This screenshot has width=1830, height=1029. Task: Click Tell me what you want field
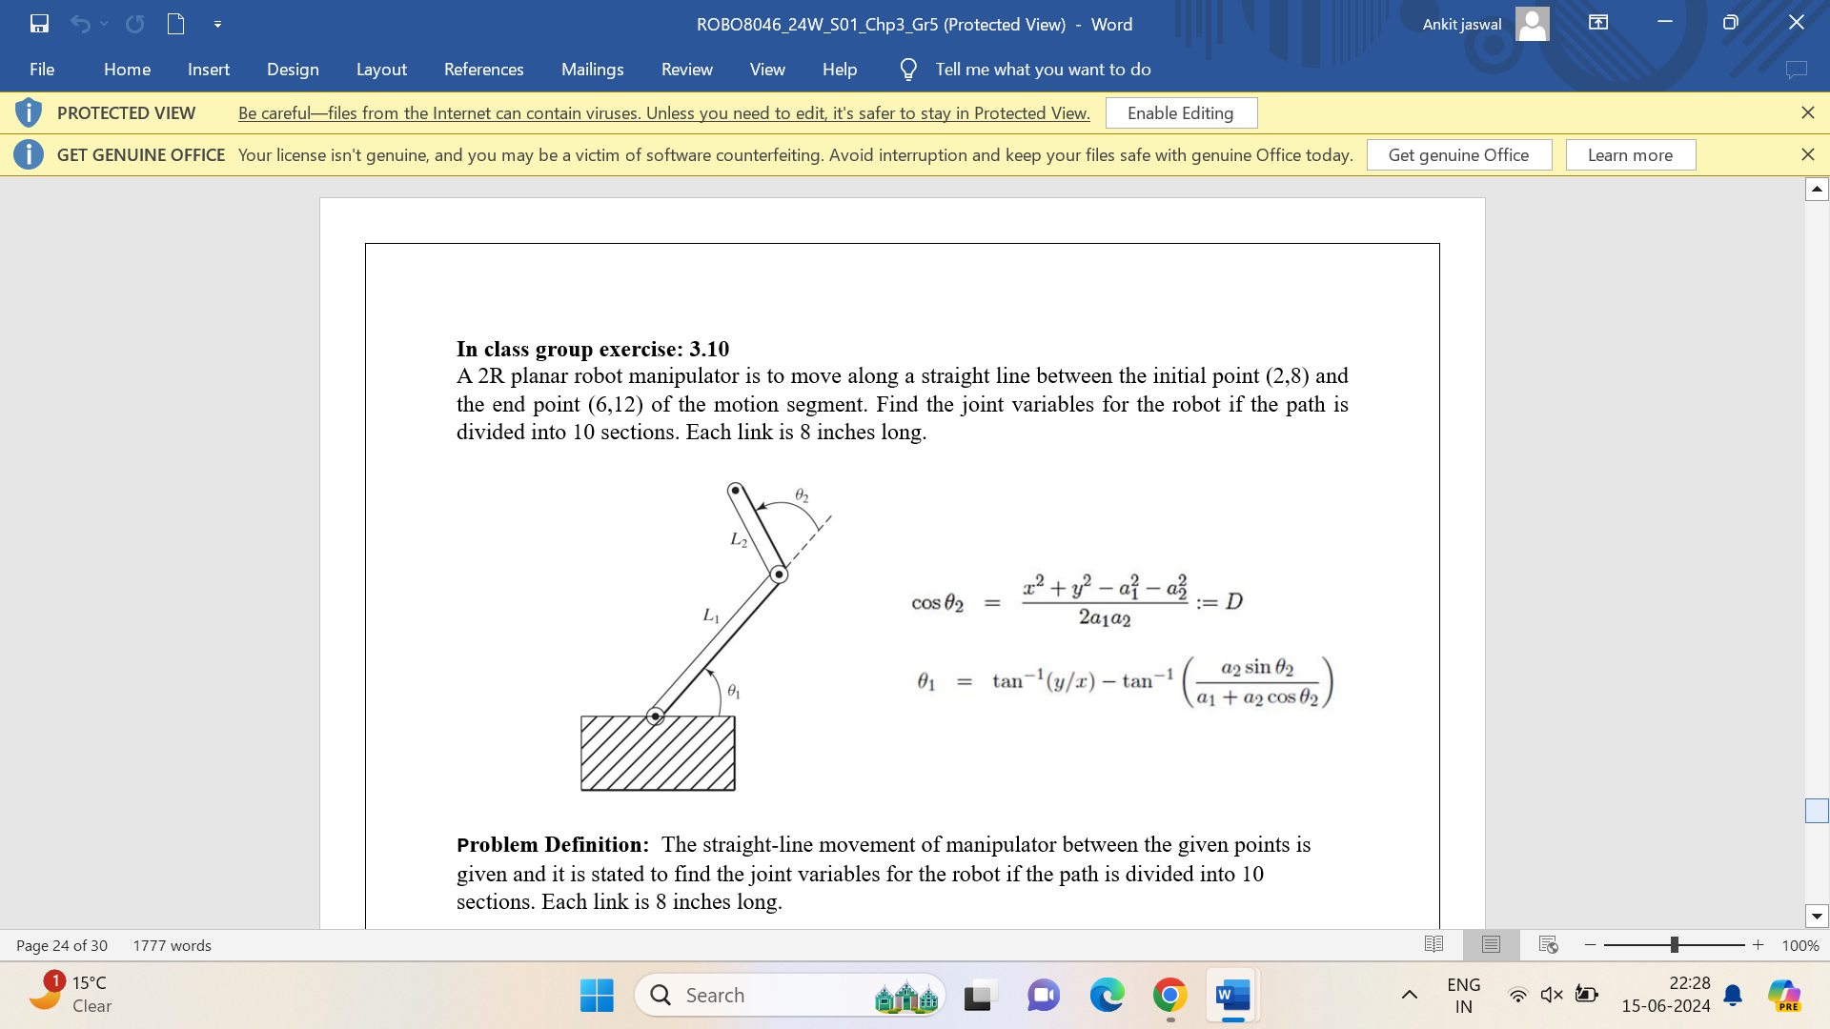pos(1043,70)
